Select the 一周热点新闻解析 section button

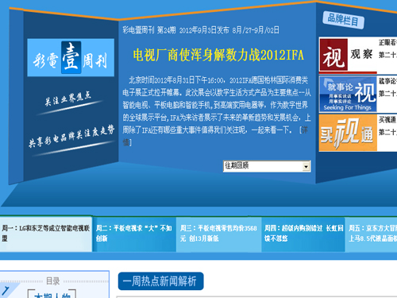160,281
